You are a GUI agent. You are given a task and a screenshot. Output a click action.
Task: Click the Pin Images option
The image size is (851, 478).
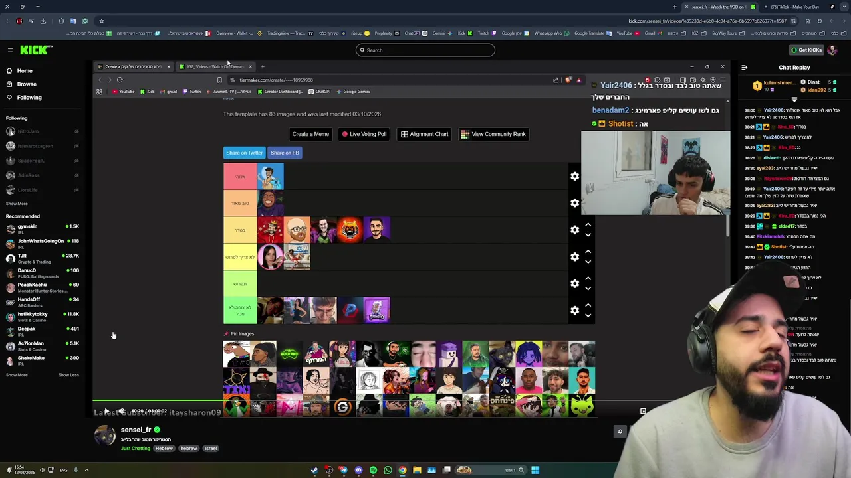[239, 334]
